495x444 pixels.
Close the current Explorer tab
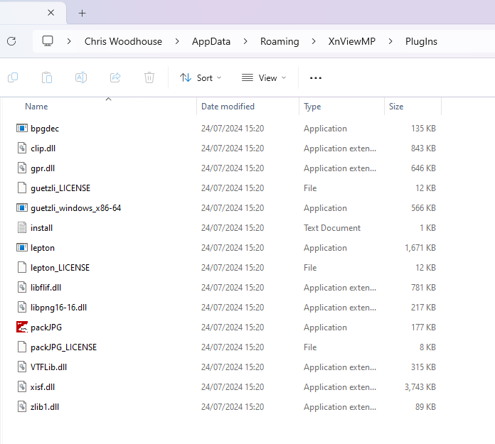(x=50, y=13)
